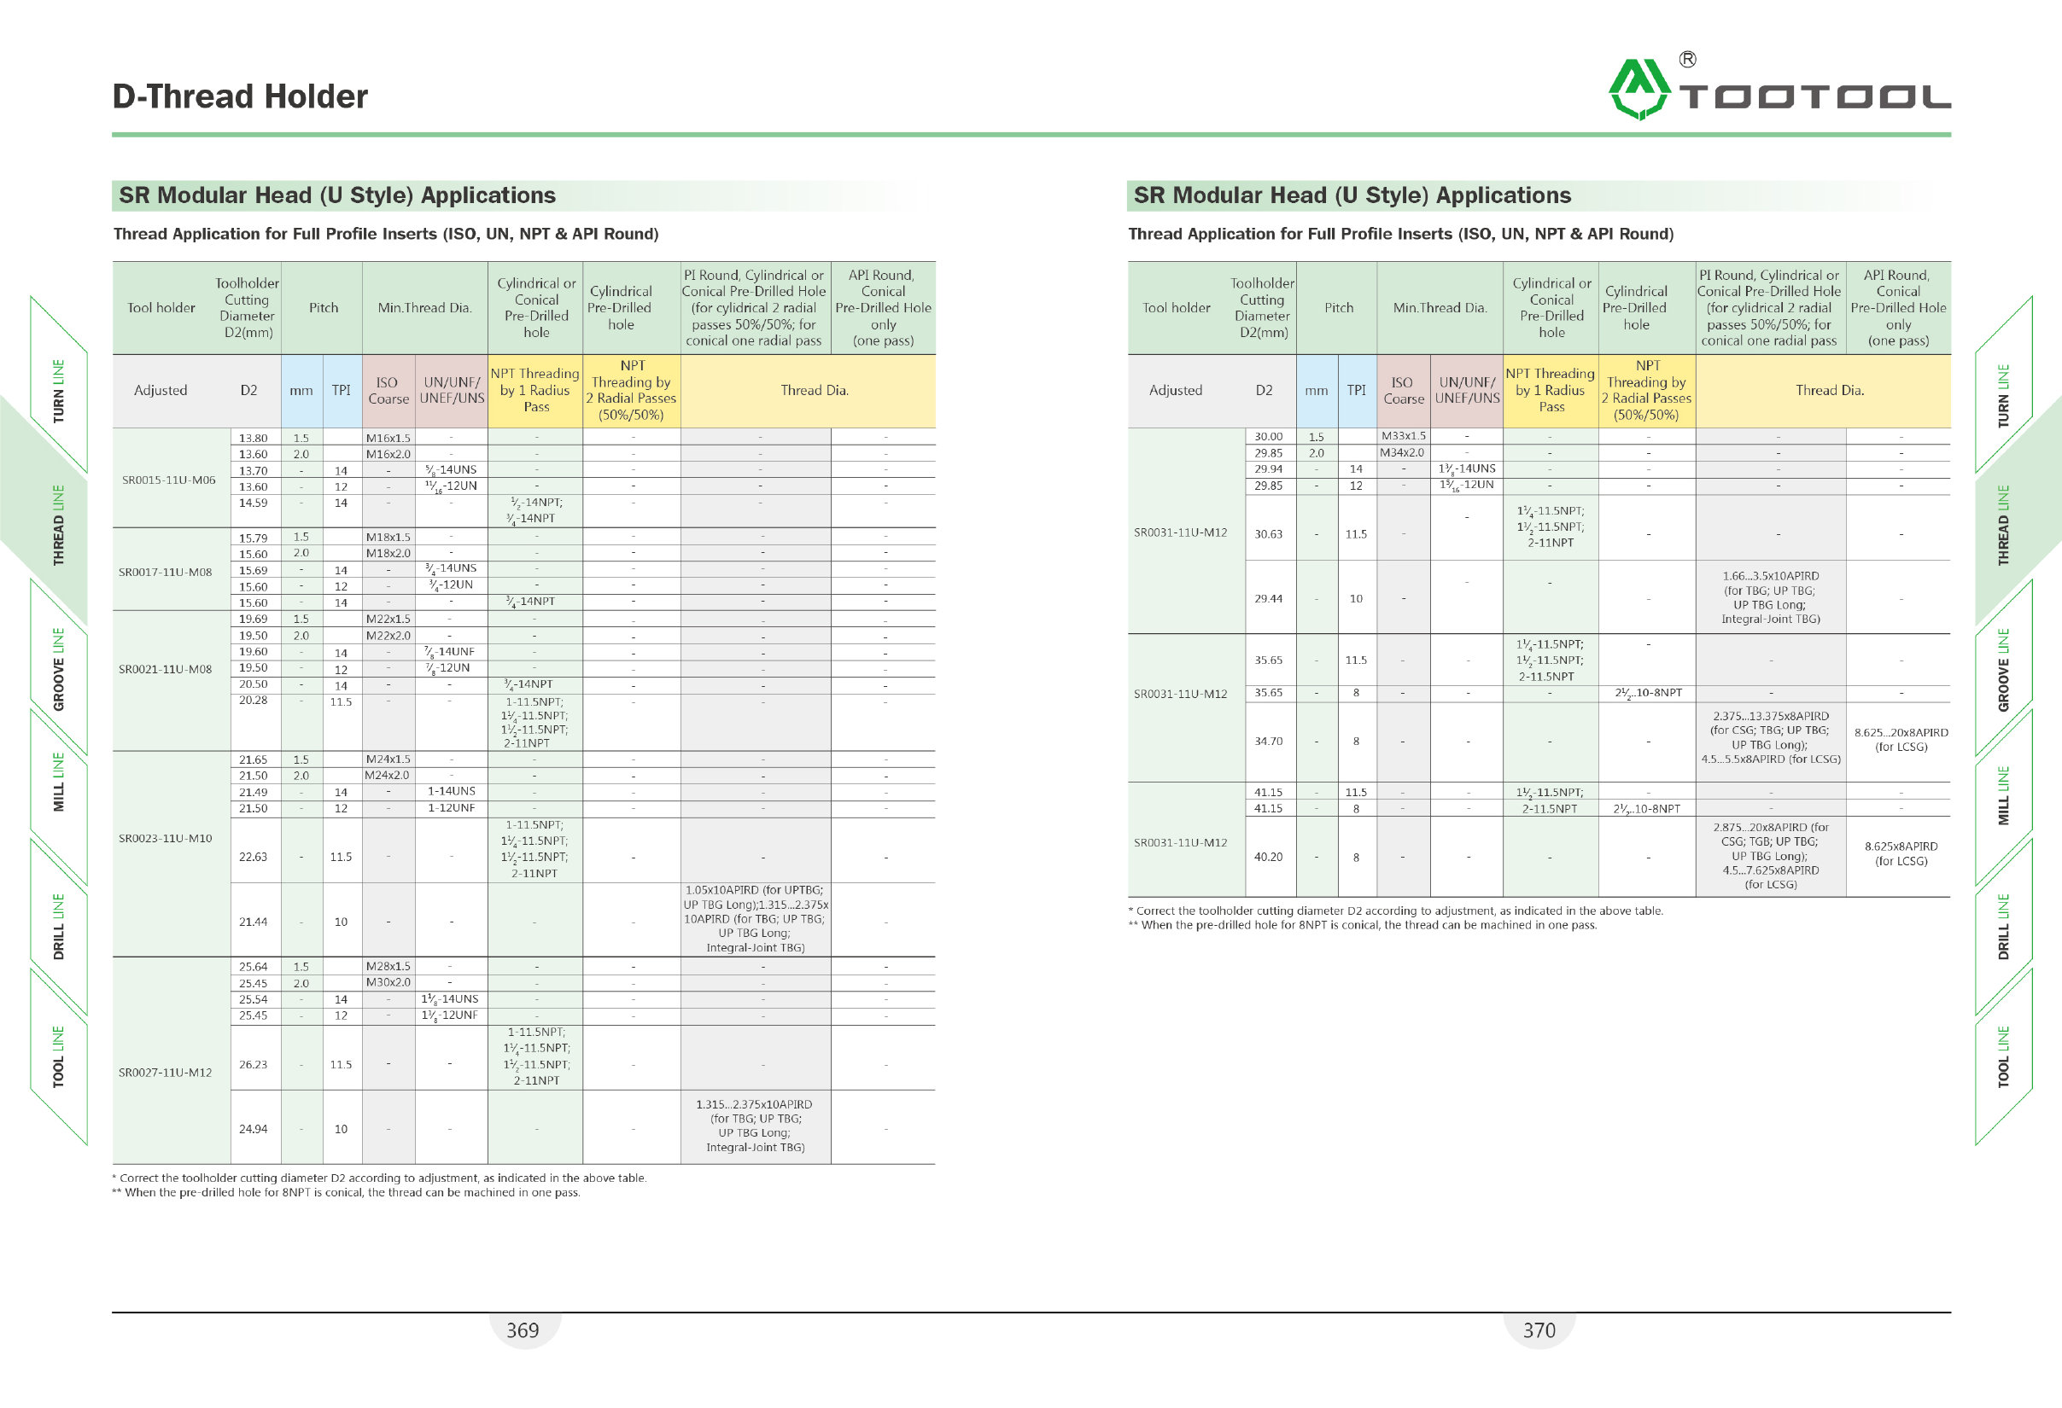The height and width of the screenshot is (1408, 2062).
Task: Click D2 value 15.79
Action: (253, 538)
